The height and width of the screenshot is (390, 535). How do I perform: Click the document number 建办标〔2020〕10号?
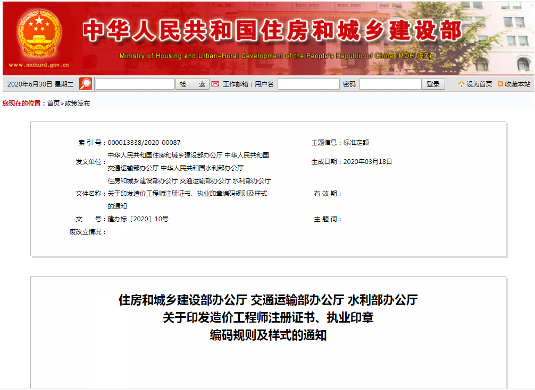pyautogui.click(x=138, y=219)
